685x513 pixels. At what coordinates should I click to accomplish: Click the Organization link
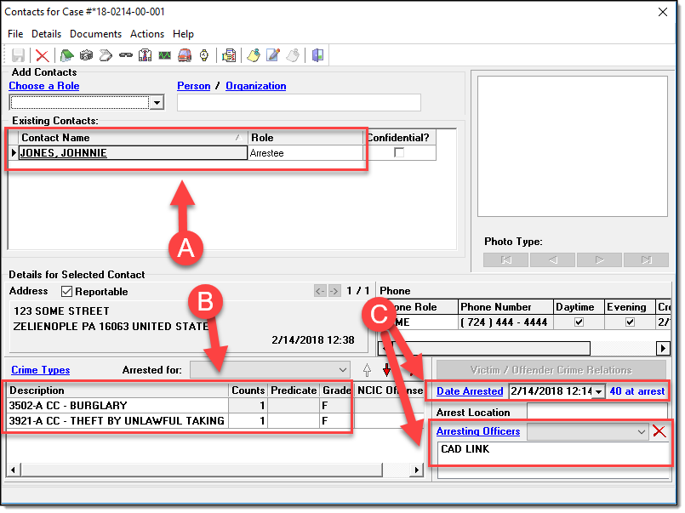click(255, 86)
